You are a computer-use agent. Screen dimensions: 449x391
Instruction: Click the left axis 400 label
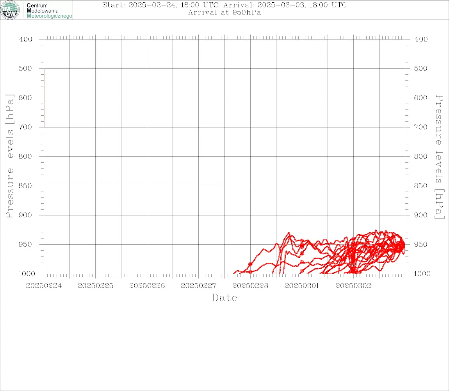click(25, 39)
